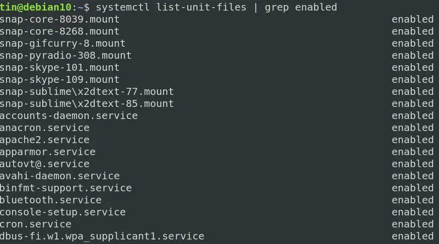The image size is (439, 244).
Task: Click the apparmor.service line
Action: pyautogui.click(x=48, y=152)
